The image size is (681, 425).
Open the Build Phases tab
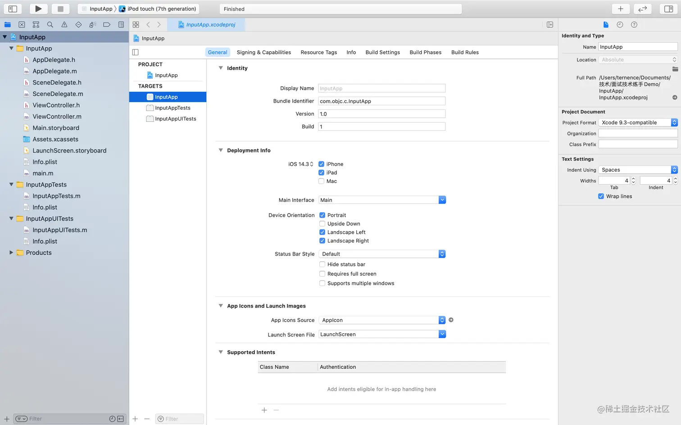click(426, 52)
